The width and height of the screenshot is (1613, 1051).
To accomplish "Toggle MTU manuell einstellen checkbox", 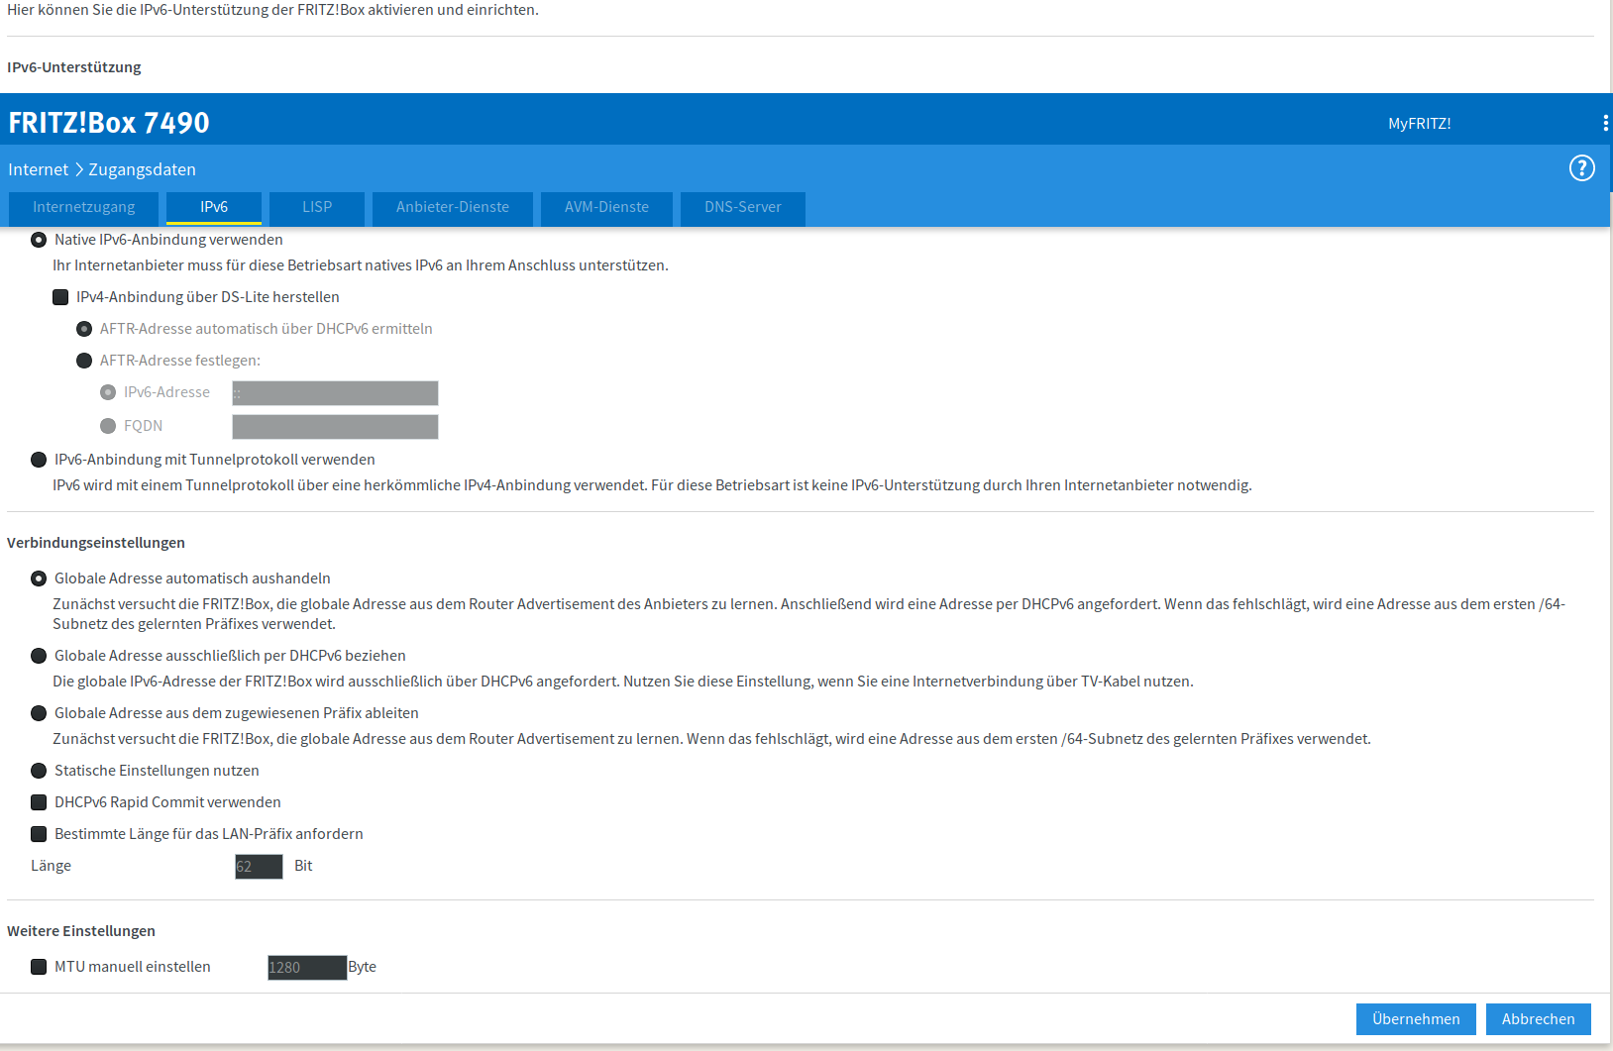I will point(39,967).
